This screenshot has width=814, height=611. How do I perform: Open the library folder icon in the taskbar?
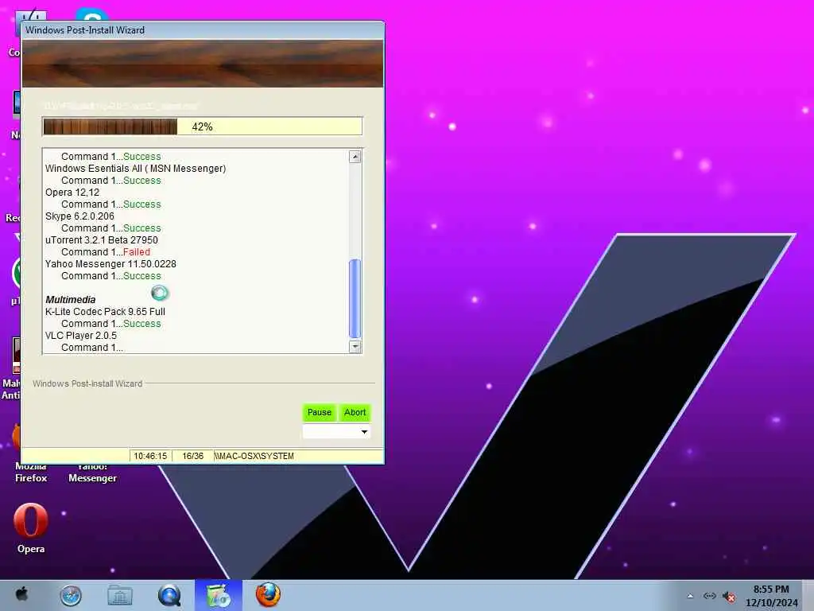coord(120,595)
